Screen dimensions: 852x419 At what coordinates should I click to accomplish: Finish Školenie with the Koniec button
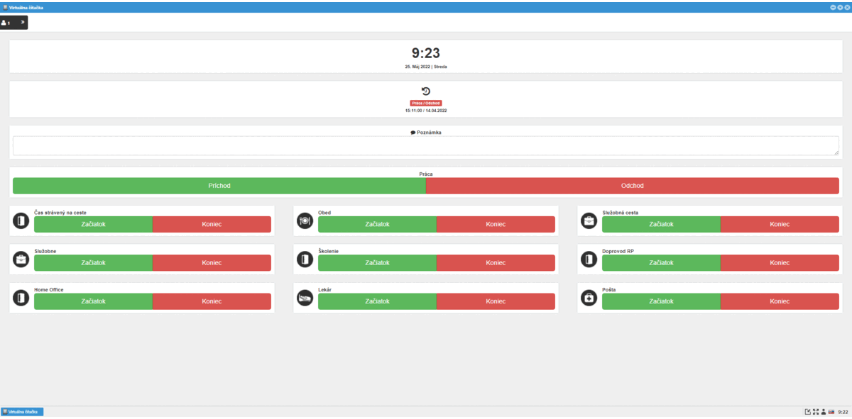tap(496, 262)
